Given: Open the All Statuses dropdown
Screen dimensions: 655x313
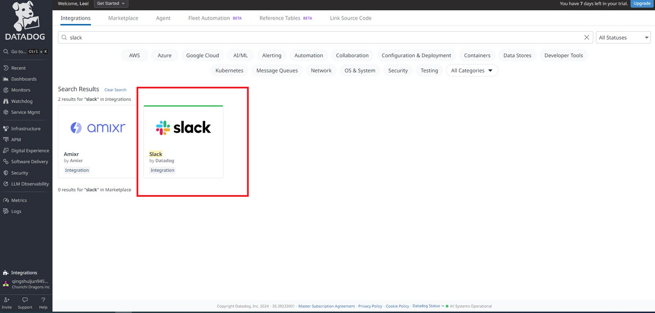Looking at the screenshot, I should (x=623, y=38).
